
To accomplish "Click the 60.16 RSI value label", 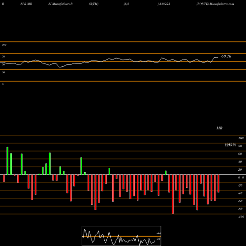I will (226, 56).
